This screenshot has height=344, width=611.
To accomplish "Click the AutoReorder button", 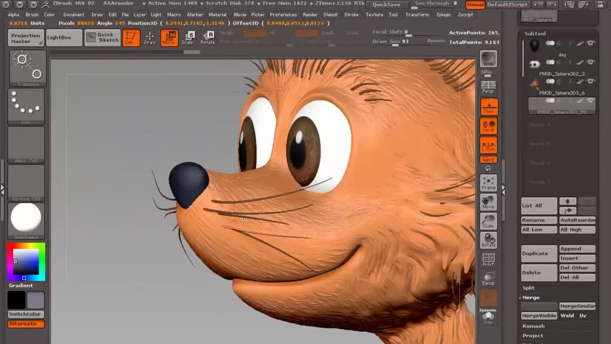I will click(x=578, y=220).
